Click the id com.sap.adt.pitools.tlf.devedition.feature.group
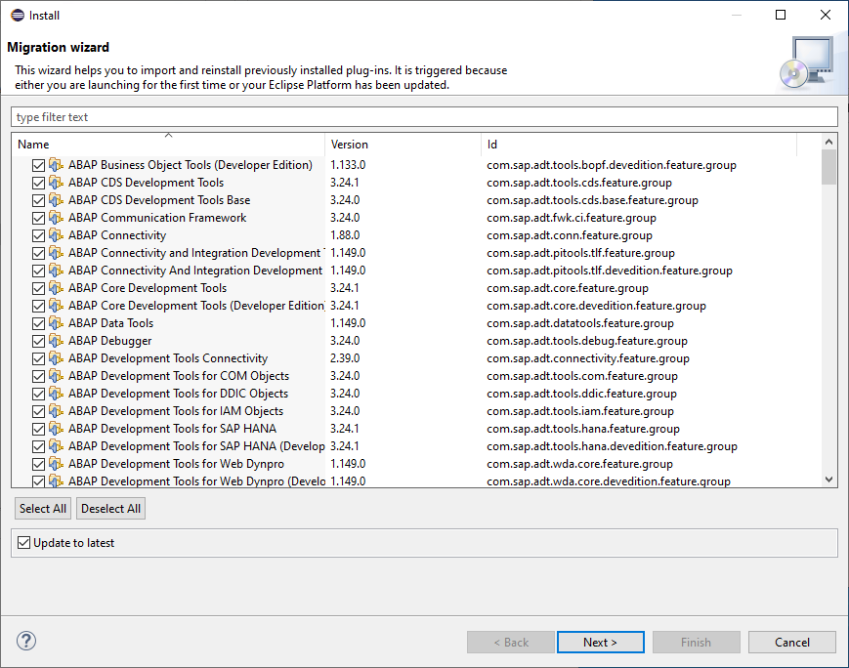This screenshot has width=849, height=668. pos(610,271)
